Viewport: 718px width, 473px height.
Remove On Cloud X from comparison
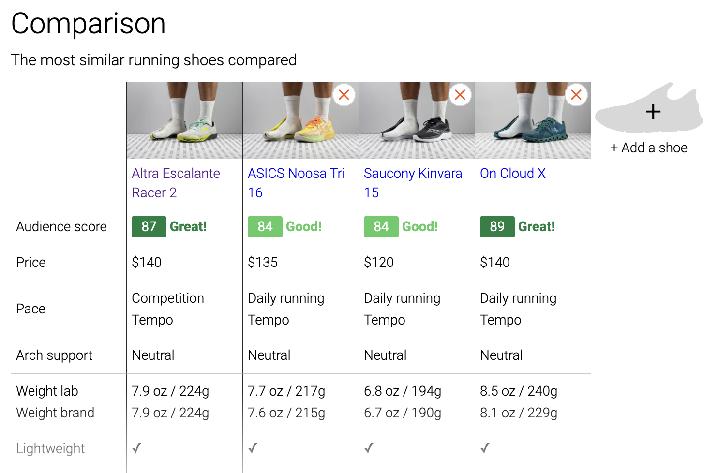click(576, 95)
